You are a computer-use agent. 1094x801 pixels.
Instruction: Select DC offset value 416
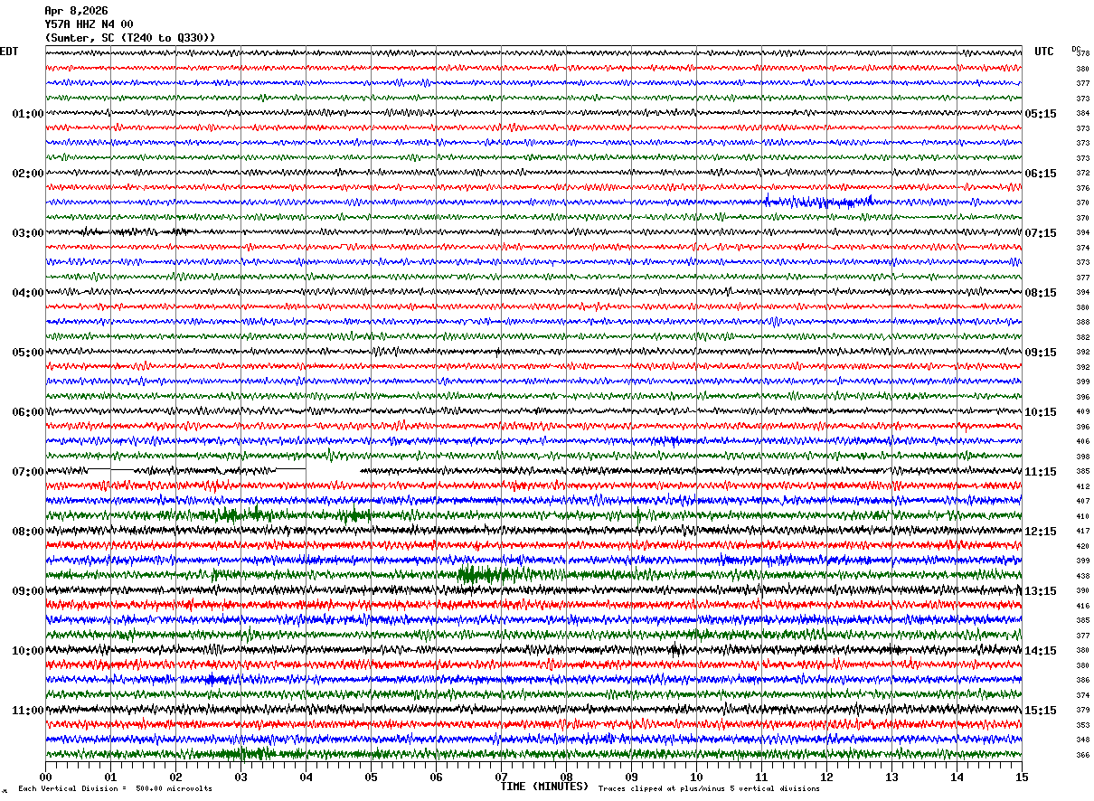(1082, 606)
